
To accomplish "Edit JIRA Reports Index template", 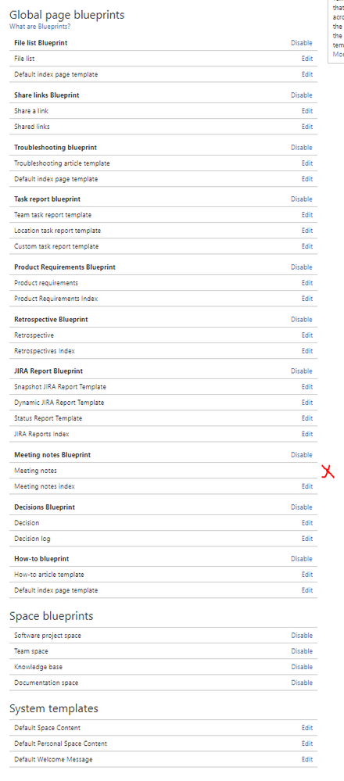I will coord(307,434).
